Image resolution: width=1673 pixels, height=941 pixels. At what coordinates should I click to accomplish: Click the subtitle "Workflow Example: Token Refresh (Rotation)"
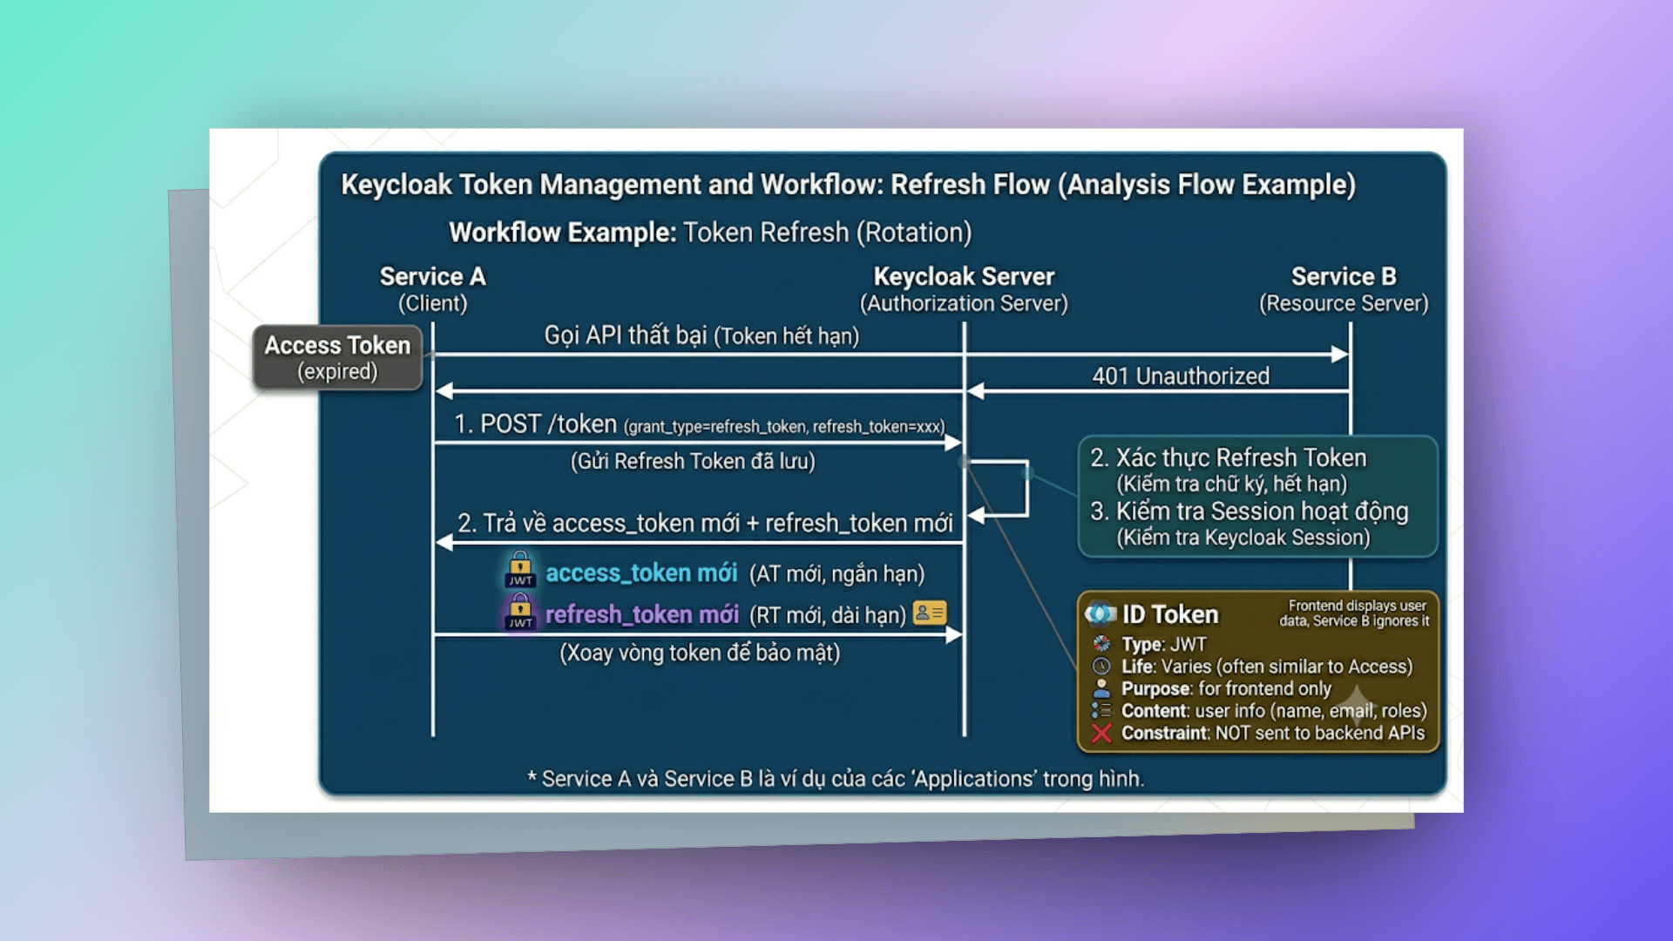pyautogui.click(x=710, y=233)
